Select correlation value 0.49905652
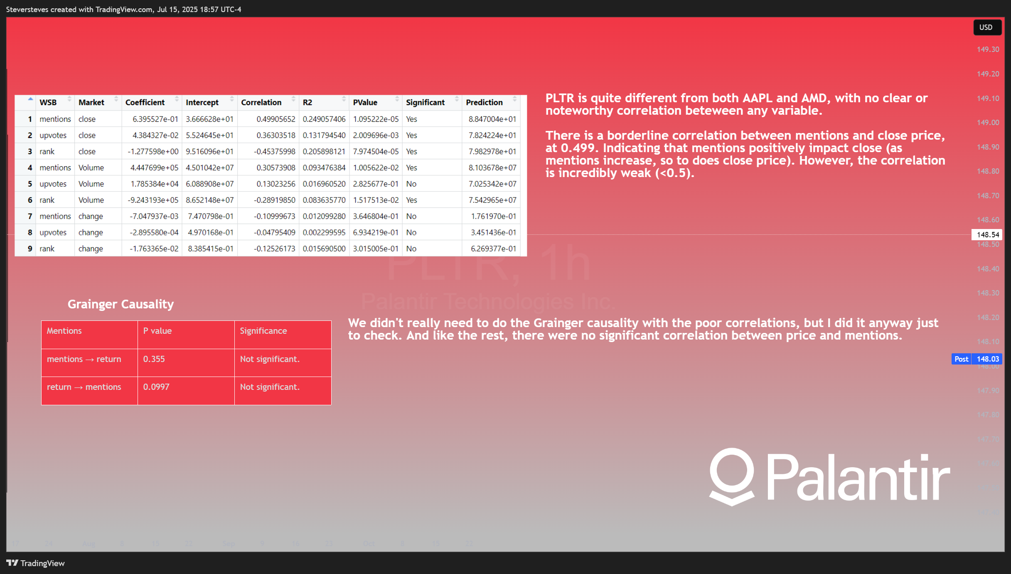 click(x=276, y=119)
